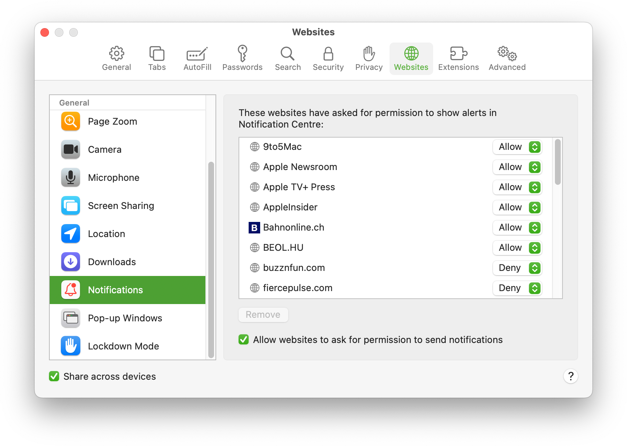Switch to the AutoFill tab label
This screenshot has height=446, width=627.
[197, 67]
